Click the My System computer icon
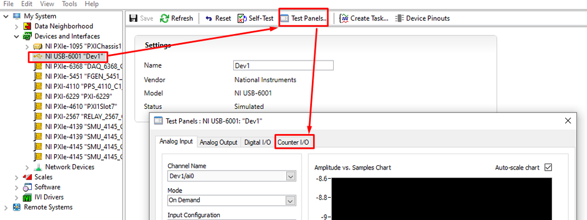This screenshot has width=587, height=220. pyautogui.click(x=16, y=16)
